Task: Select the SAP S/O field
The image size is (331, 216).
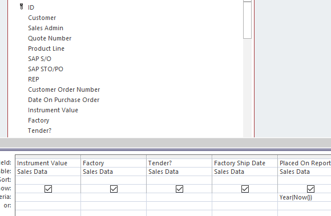Action: tap(40, 59)
